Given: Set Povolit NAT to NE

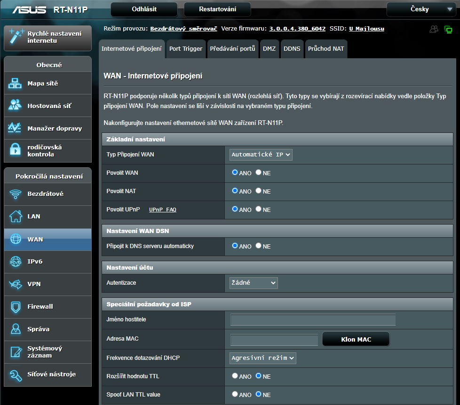Looking at the screenshot, I should coord(258,191).
